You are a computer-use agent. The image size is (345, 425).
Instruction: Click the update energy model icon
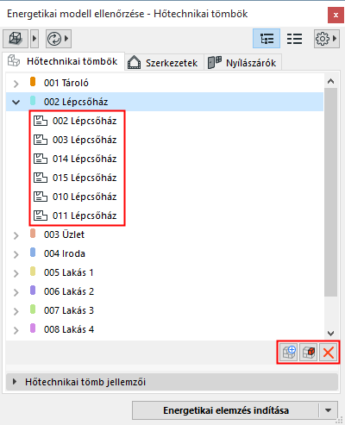[x=54, y=39]
